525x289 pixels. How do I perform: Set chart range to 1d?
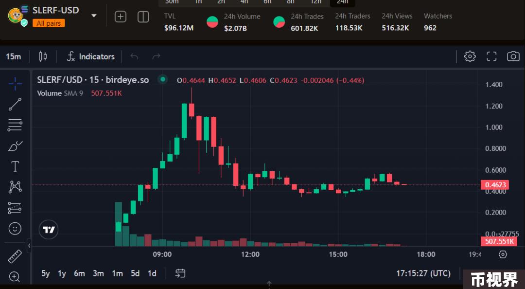[152, 273]
